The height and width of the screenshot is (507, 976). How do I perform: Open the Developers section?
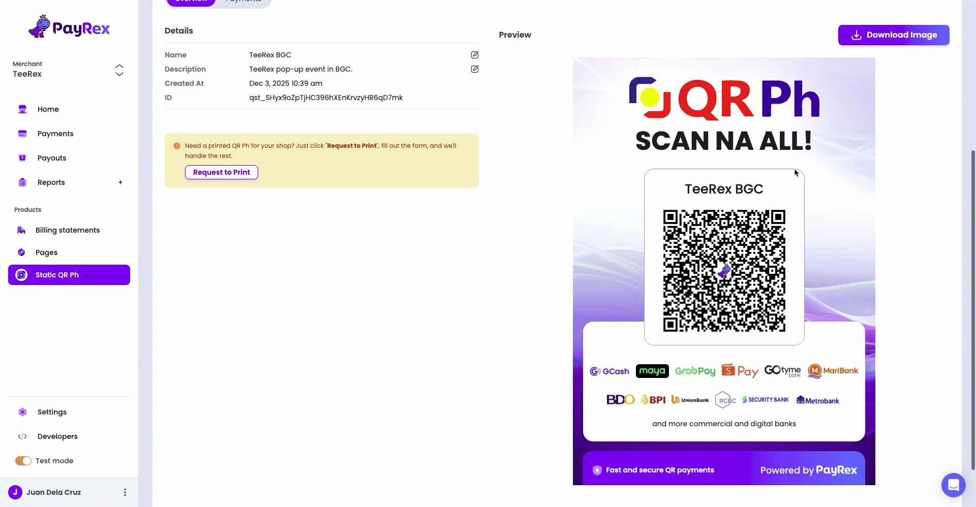pyautogui.click(x=57, y=436)
